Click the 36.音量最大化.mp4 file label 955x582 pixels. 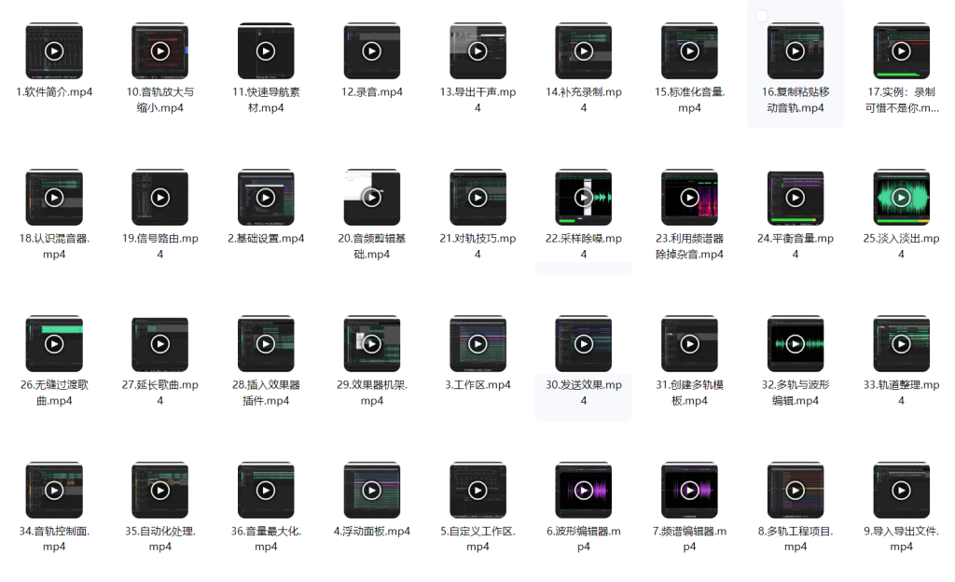tap(266, 538)
